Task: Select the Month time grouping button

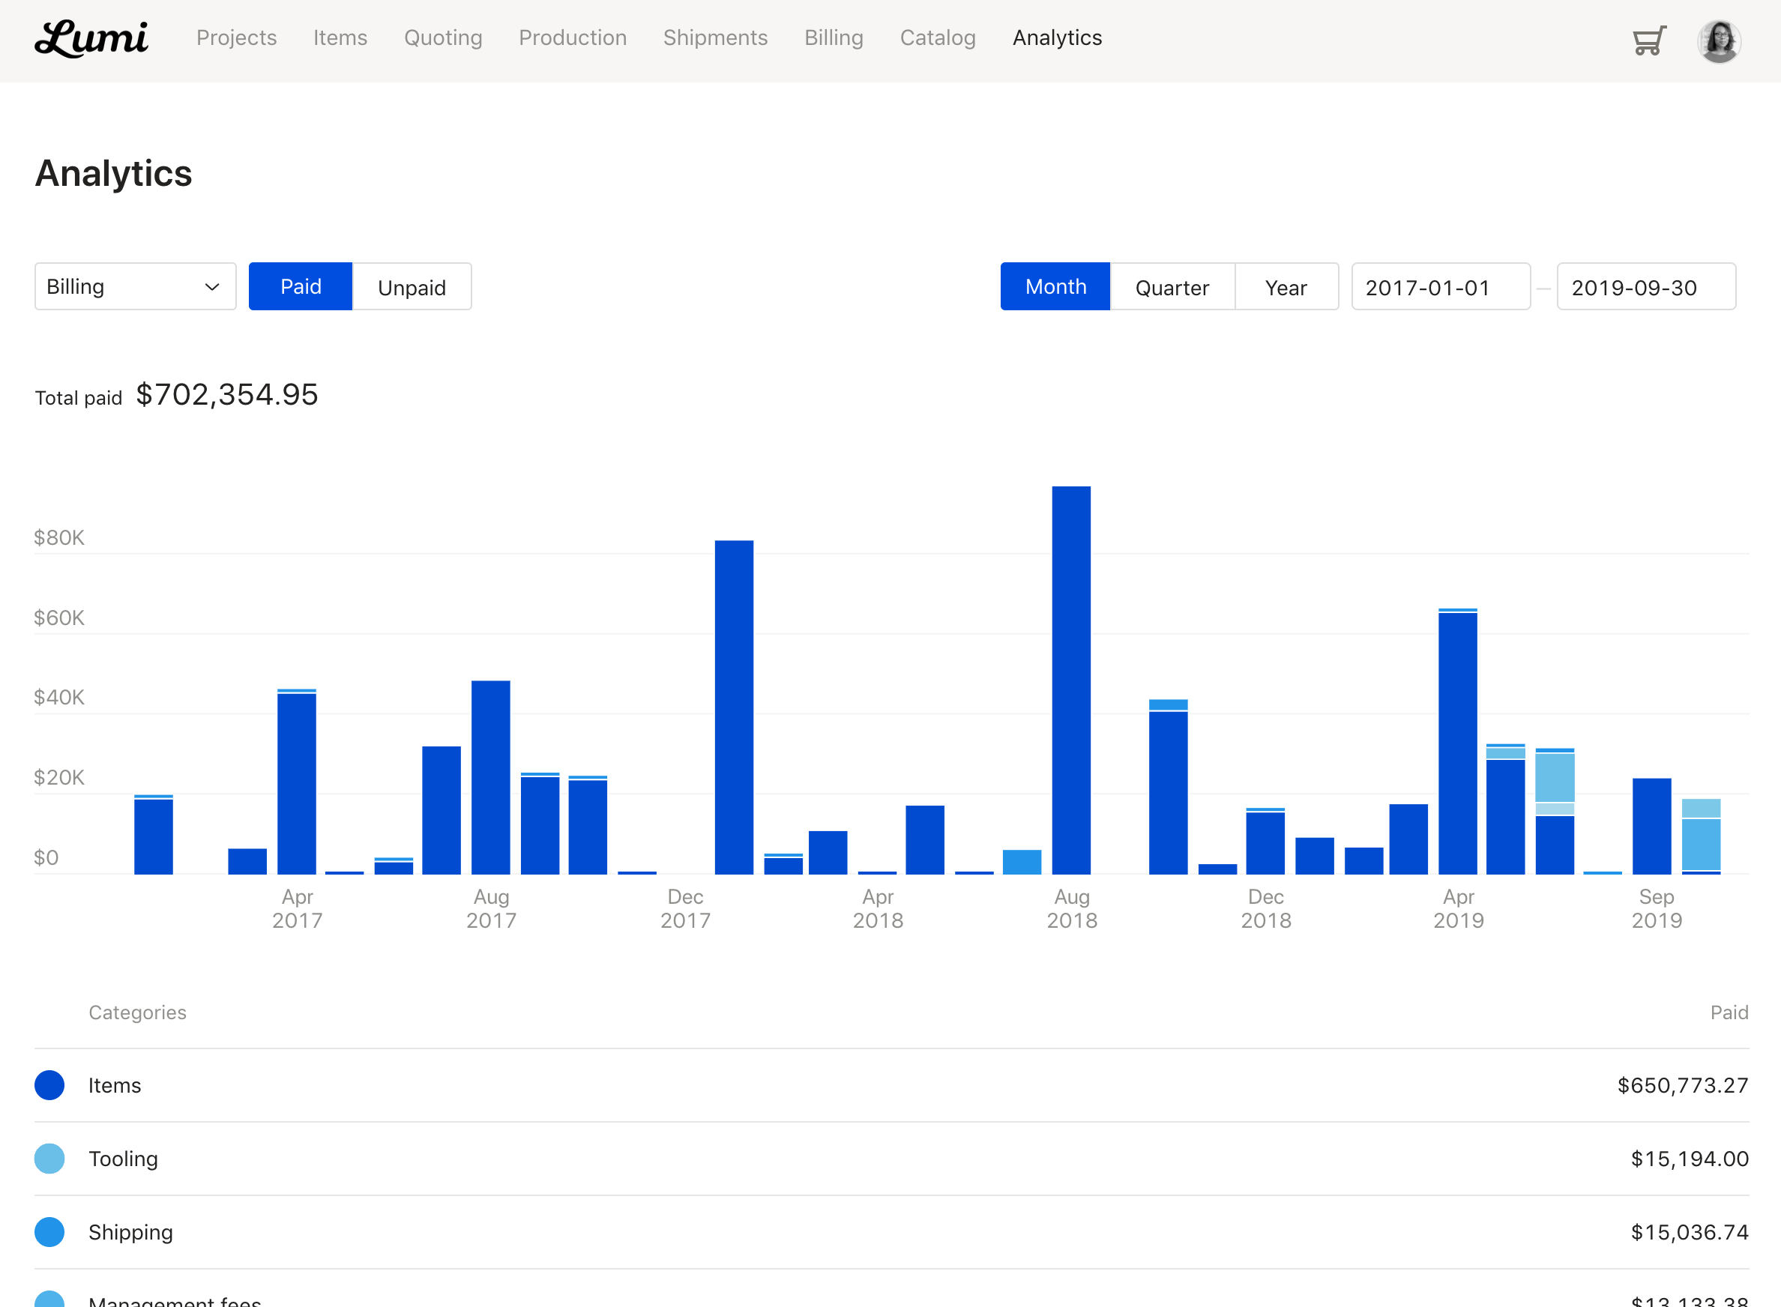Action: click(1054, 286)
